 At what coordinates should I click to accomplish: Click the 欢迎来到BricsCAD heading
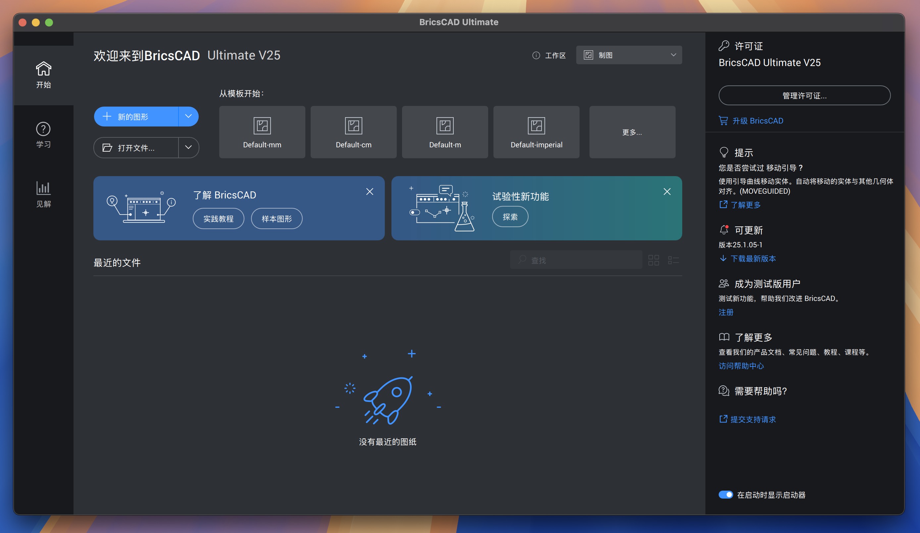coord(147,56)
